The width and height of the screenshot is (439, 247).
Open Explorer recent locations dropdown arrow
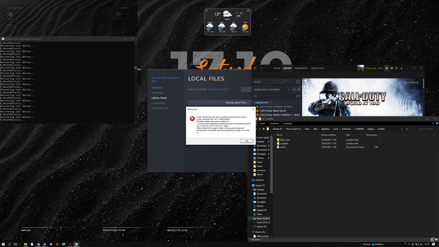pyautogui.click(x=260, y=129)
